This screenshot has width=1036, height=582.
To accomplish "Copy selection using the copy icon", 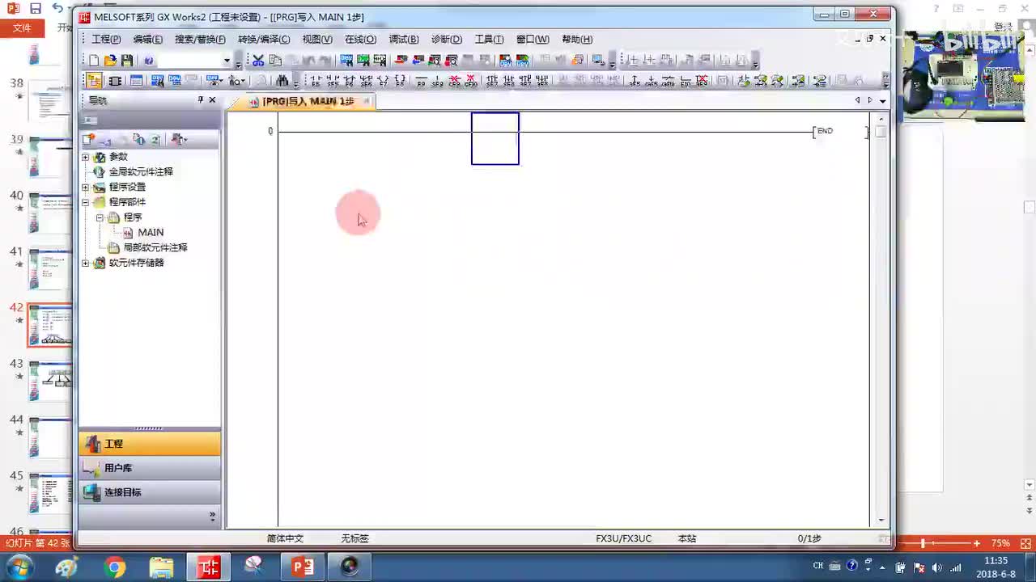I will point(275,61).
